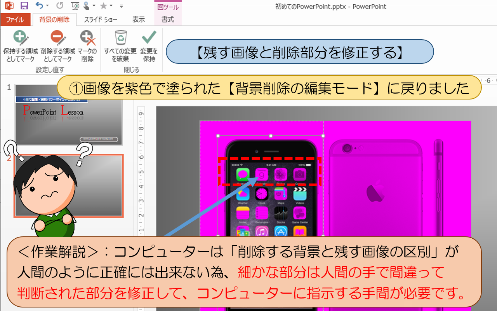This screenshot has width=497, height=311.
Task: Open the ファイル tab
Action: coord(15,19)
